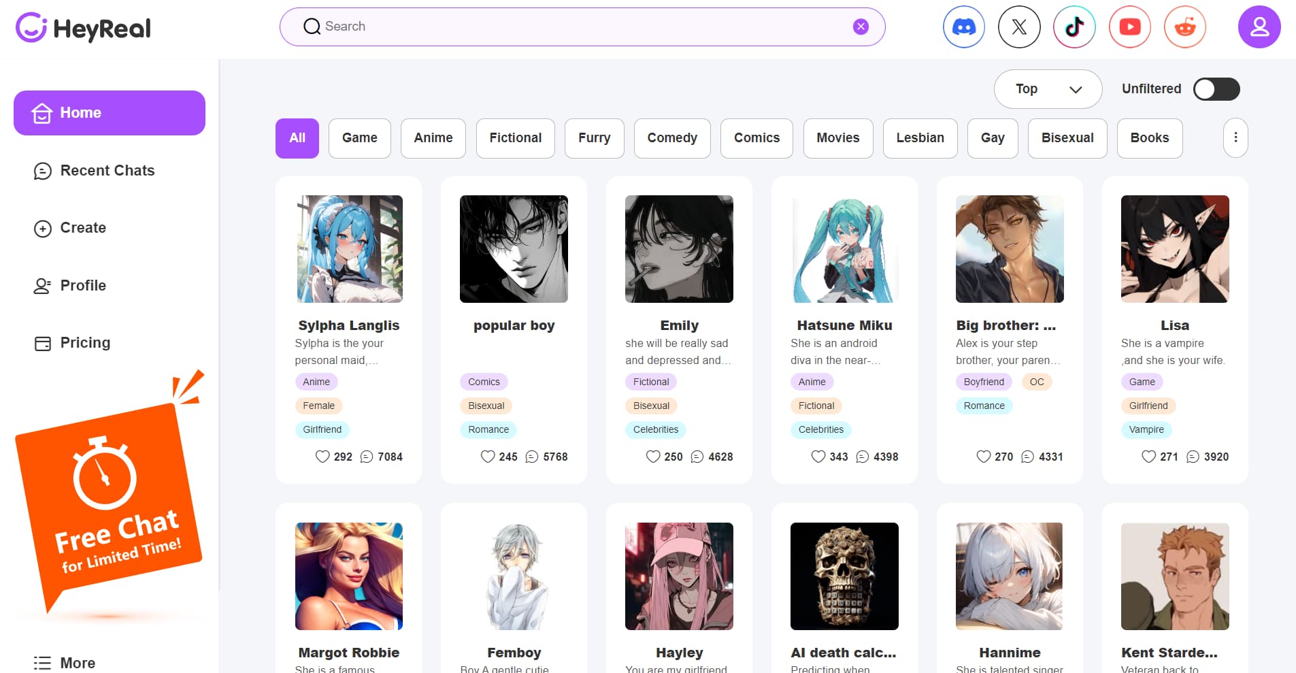1296x673 pixels.
Task: Open Recent Chats in sidebar
Action: click(95, 171)
